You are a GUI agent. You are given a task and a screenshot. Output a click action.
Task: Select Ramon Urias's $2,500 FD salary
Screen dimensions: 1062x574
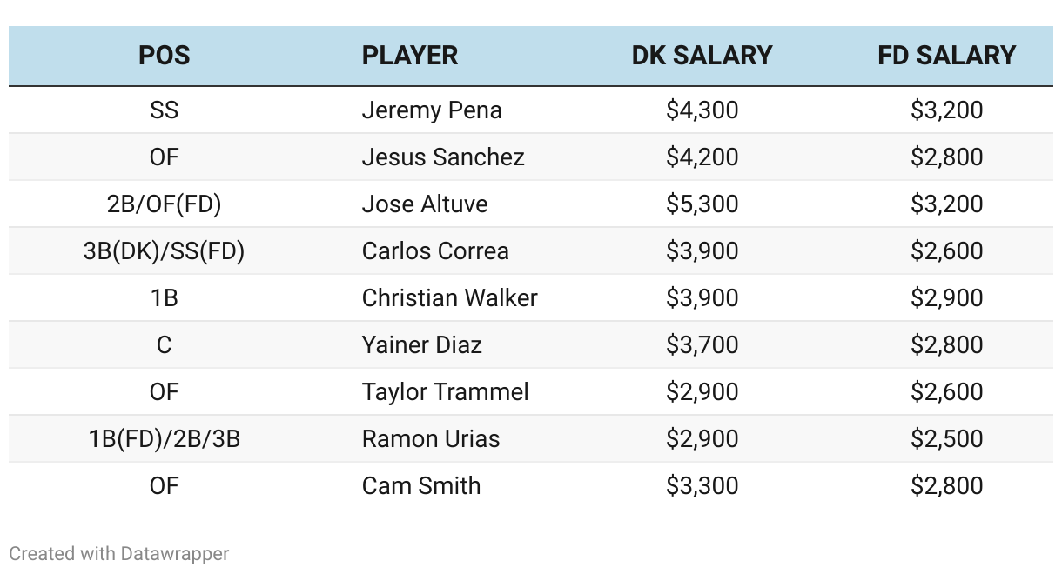[x=946, y=439]
